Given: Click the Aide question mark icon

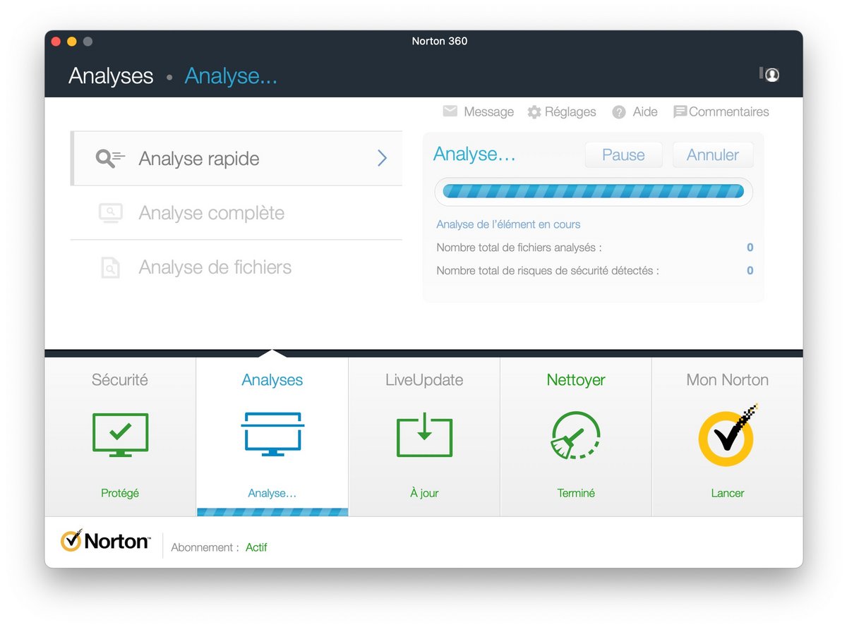Looking at the screenshot, I should coord(619,112).
